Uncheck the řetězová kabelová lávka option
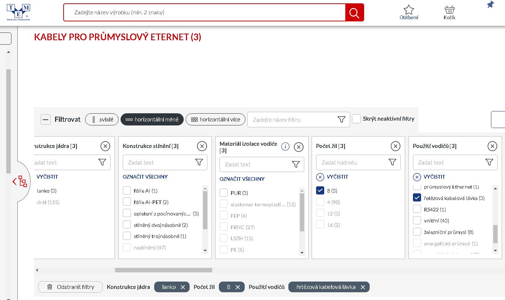This screenshot has width=505, height=300. point(417,198)
